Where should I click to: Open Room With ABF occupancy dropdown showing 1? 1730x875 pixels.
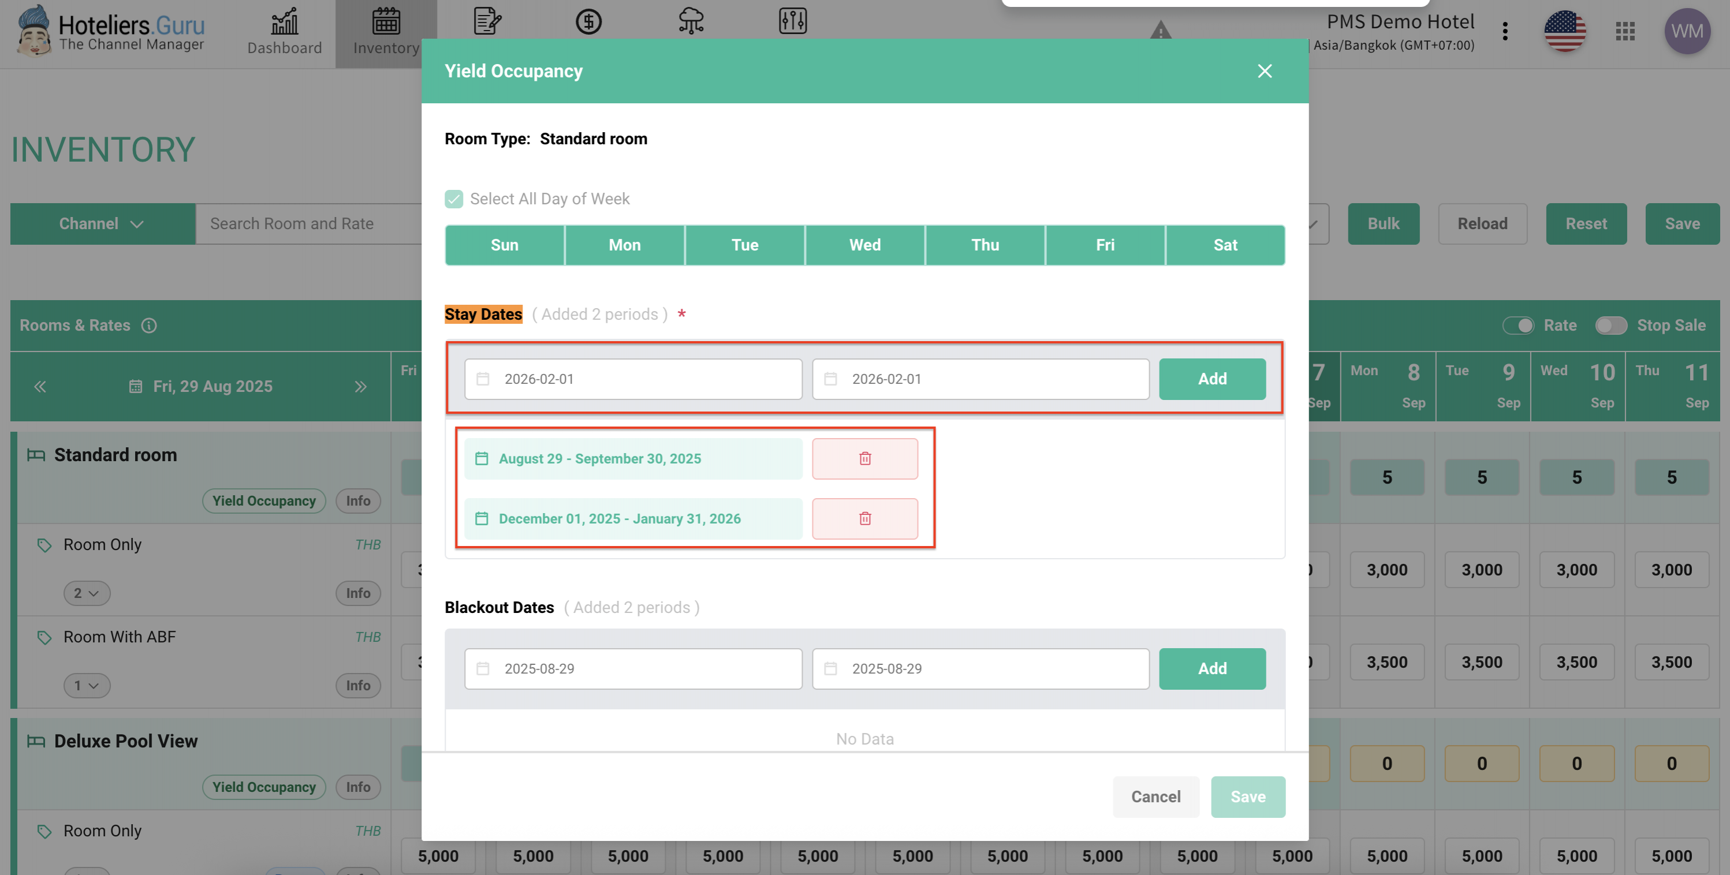[x=87, y=686]
